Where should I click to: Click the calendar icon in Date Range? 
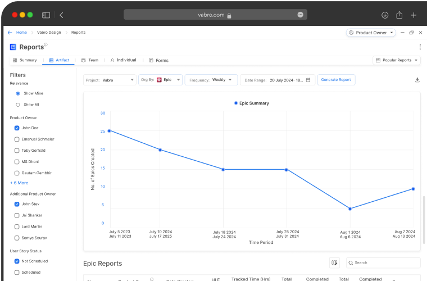308,80
